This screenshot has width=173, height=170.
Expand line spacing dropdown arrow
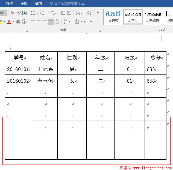pyautogui.click(x=70, y=22)
